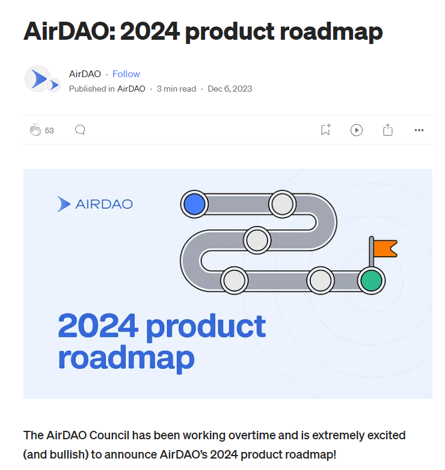This screenshot has width=445, height=470.
Task: Click the AirDAO author avatar
Action: tap(38, 79)
